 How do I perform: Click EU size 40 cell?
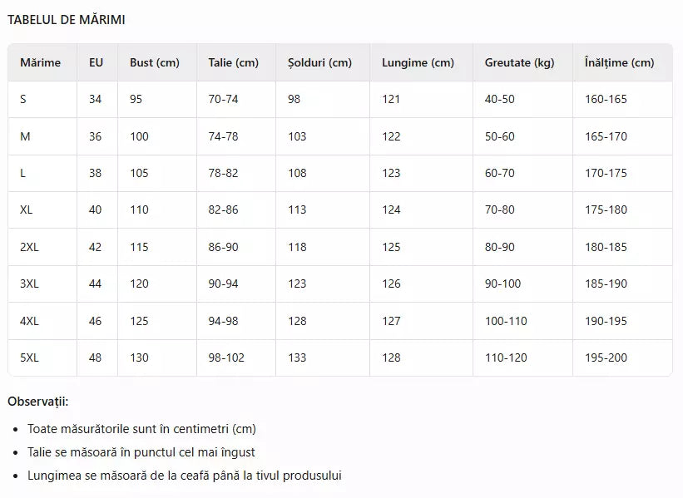[x=96, y=210]
